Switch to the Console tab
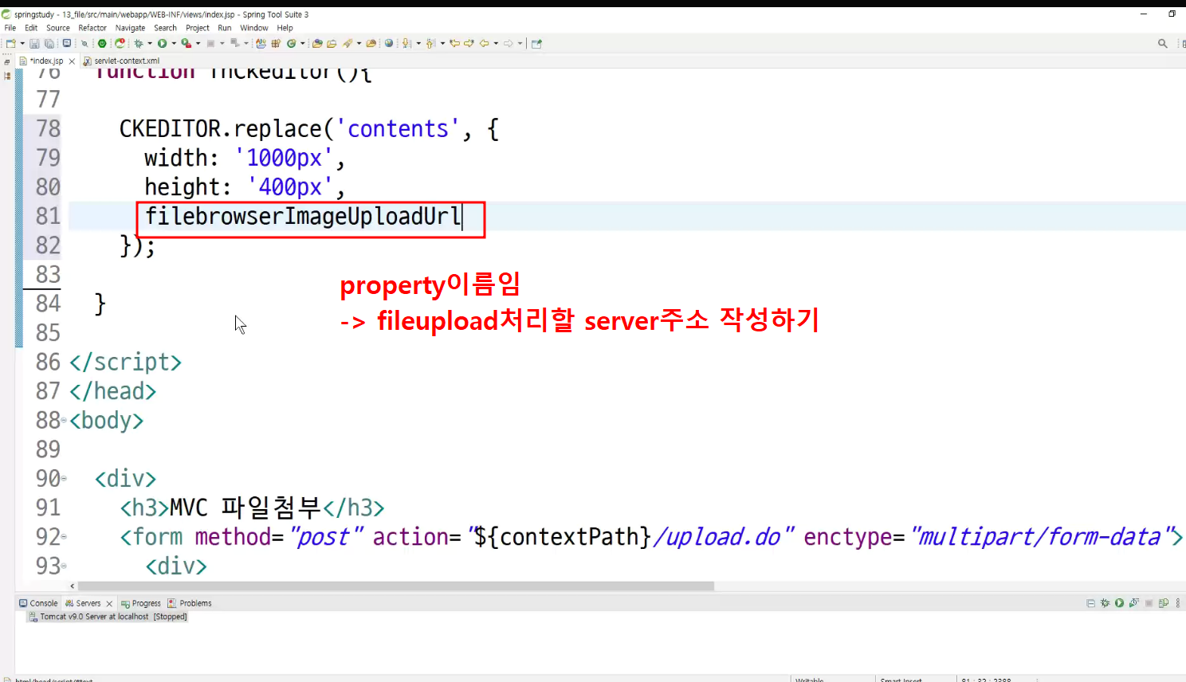 click(x=38, y=603)
